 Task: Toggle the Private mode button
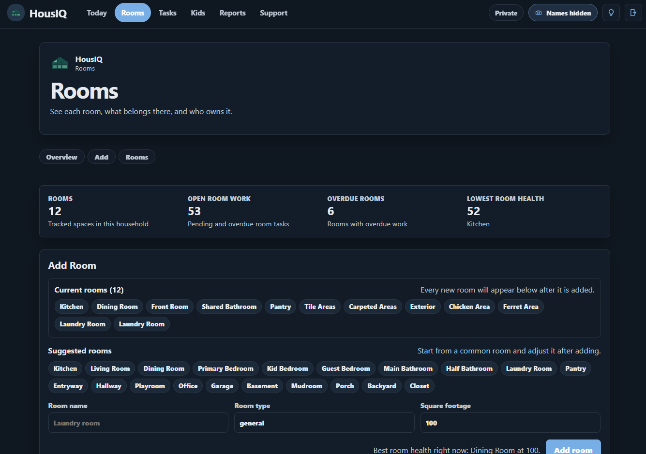click(506, 13)
